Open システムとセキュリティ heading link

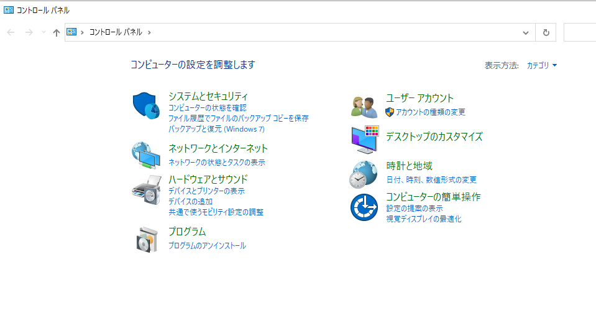(x=208, y=96)
